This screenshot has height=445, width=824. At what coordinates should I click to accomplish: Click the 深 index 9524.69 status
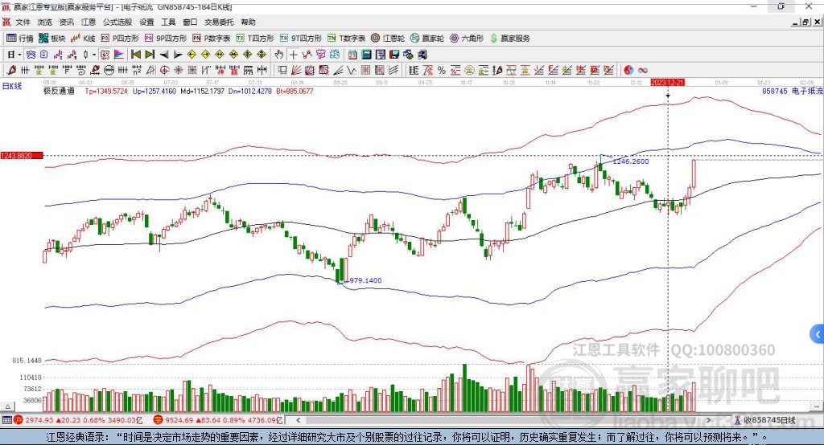[218, 420]
